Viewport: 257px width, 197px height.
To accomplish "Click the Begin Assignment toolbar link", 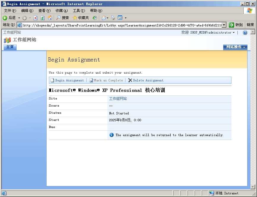I will click(69, 80).
